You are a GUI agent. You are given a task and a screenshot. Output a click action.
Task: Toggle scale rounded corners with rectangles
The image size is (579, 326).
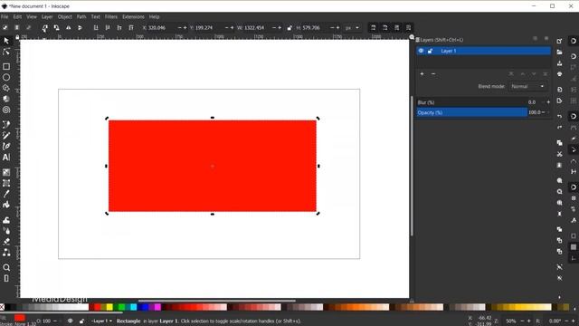(x=385, y=28)
